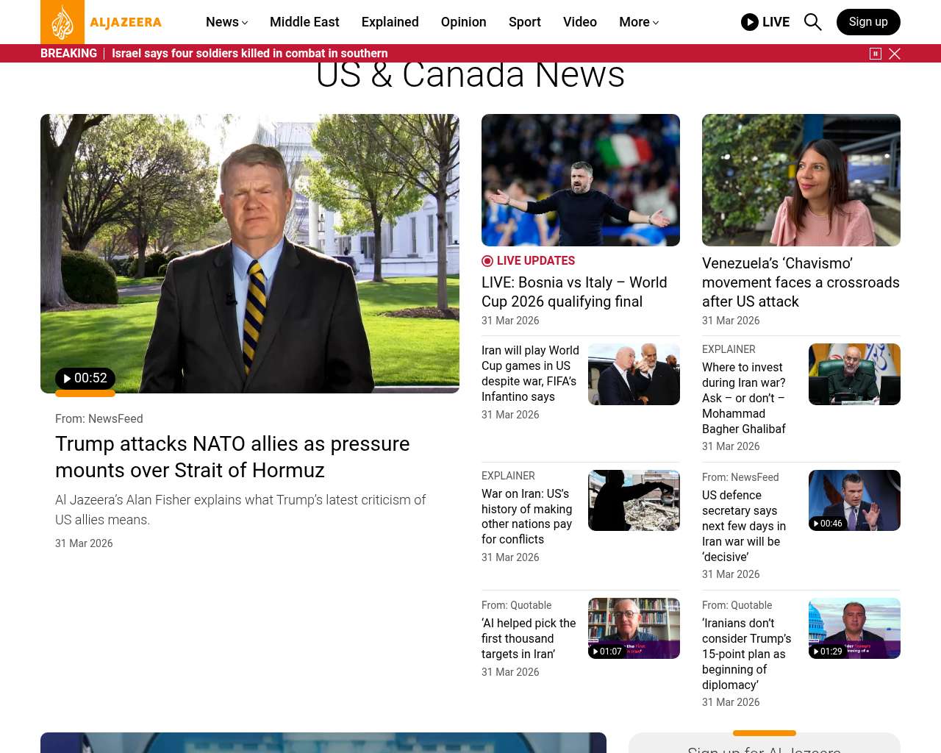Click the Sign up button
Screen dimensions: 941x753
pos(868,22)
